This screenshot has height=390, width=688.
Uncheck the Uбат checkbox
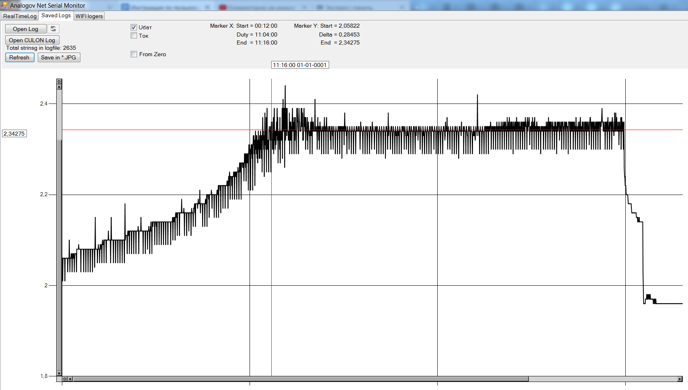tap(134, 27)
